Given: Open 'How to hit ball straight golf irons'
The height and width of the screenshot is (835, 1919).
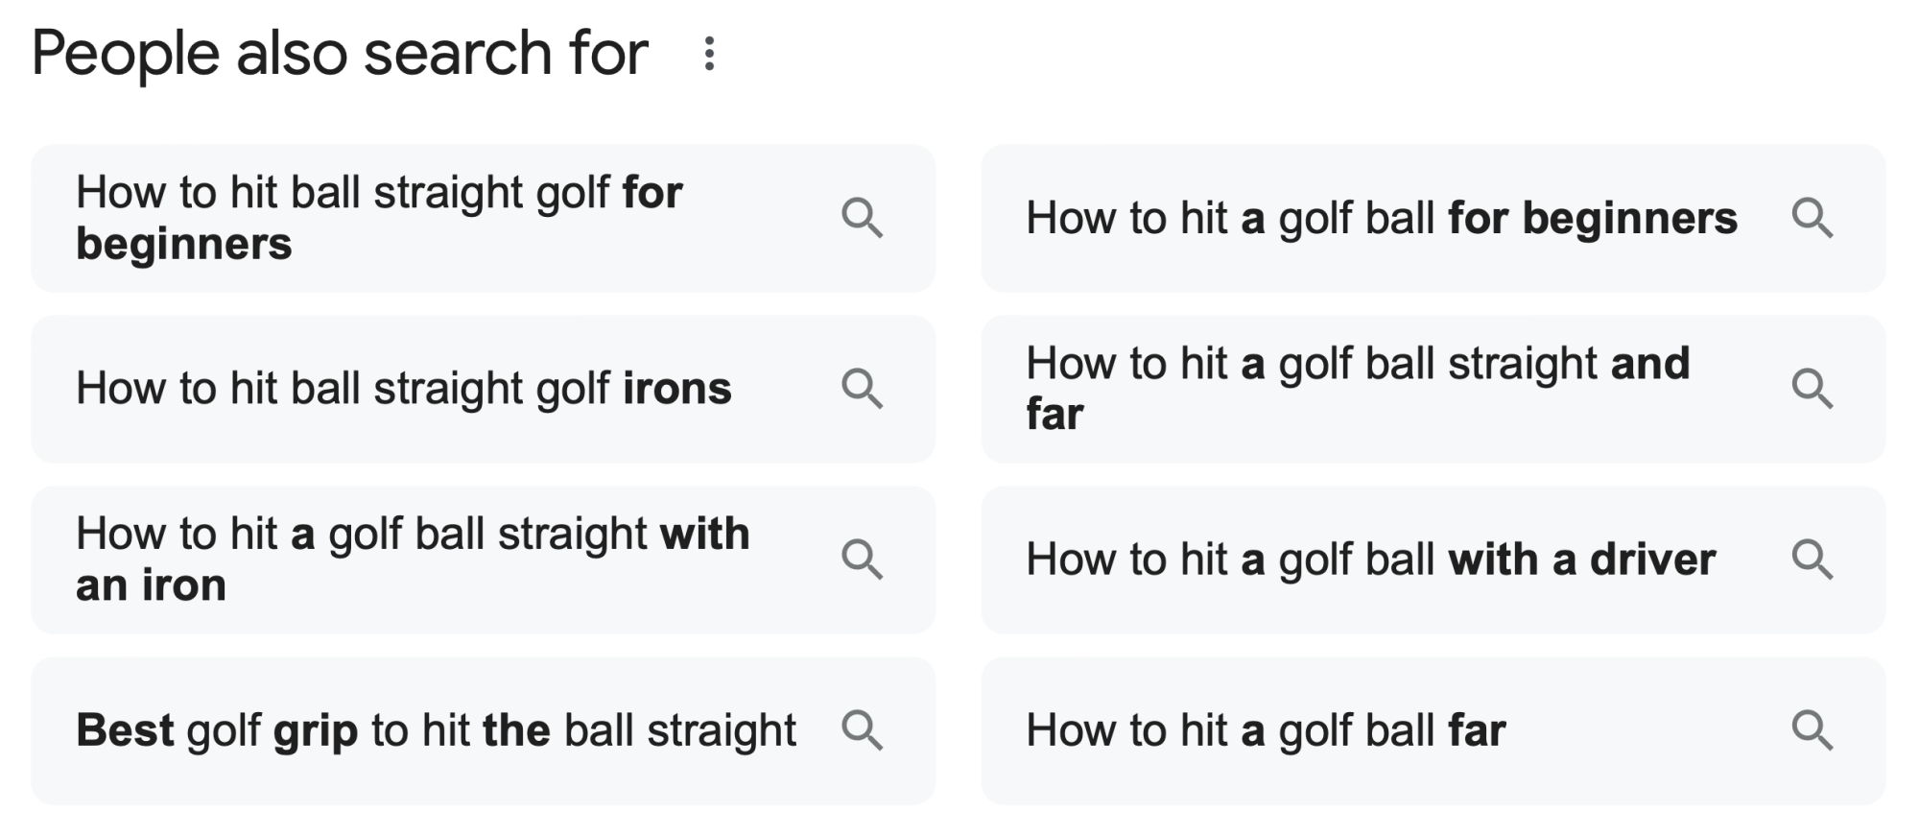Looking at the screenshot, I should pos(483,389).
